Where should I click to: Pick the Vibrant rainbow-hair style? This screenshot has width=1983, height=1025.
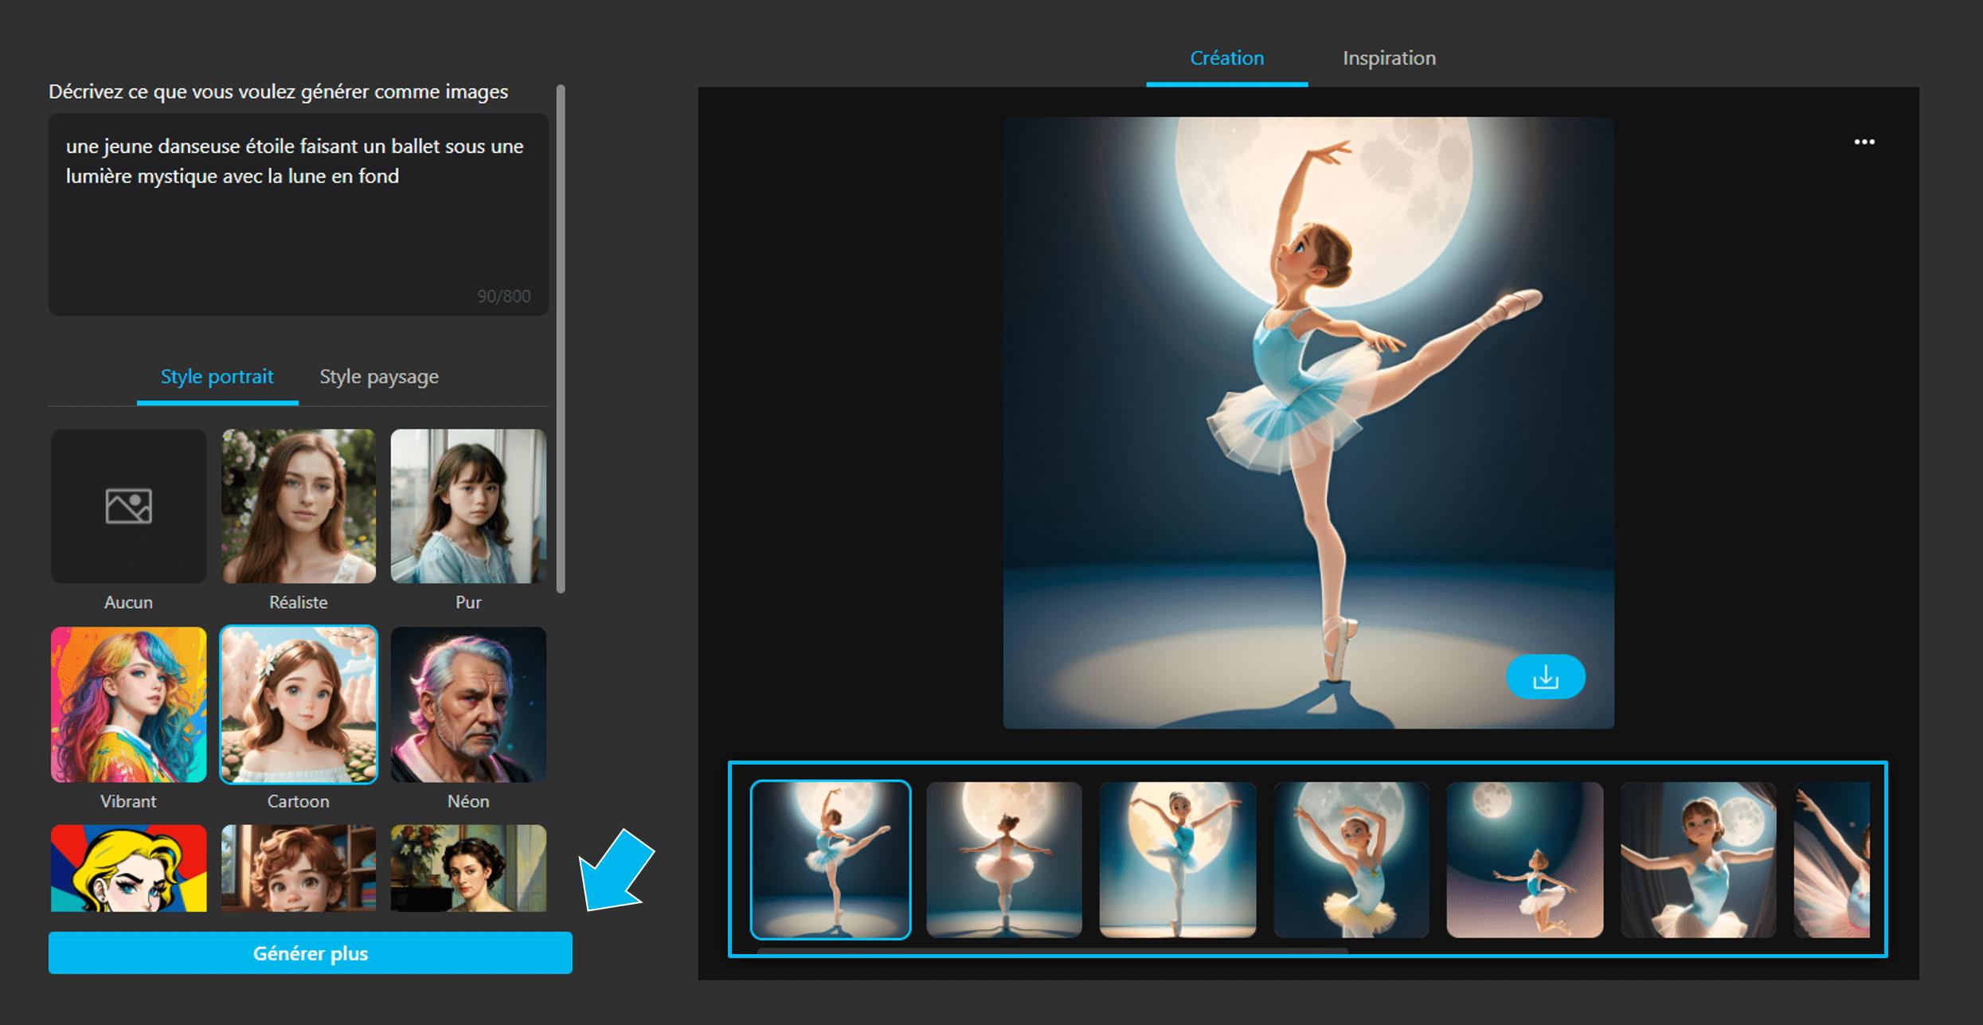[128, 704]
